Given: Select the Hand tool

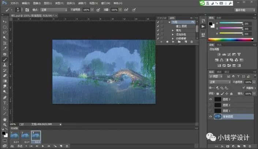Looking at the screenshot, I should [x=5, y=119].
